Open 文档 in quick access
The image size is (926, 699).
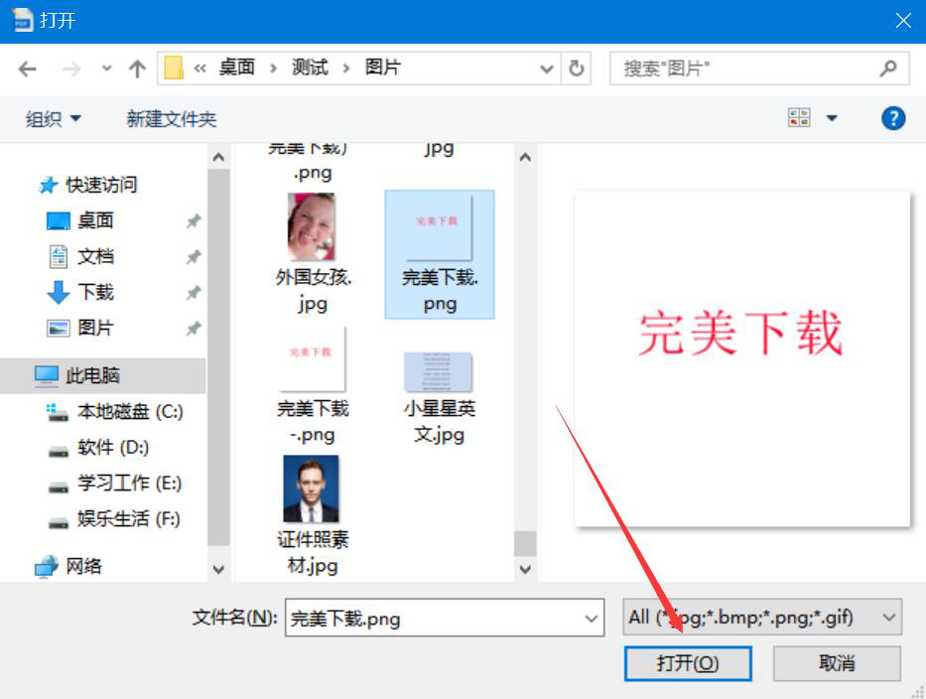click(x=95, y=256)
